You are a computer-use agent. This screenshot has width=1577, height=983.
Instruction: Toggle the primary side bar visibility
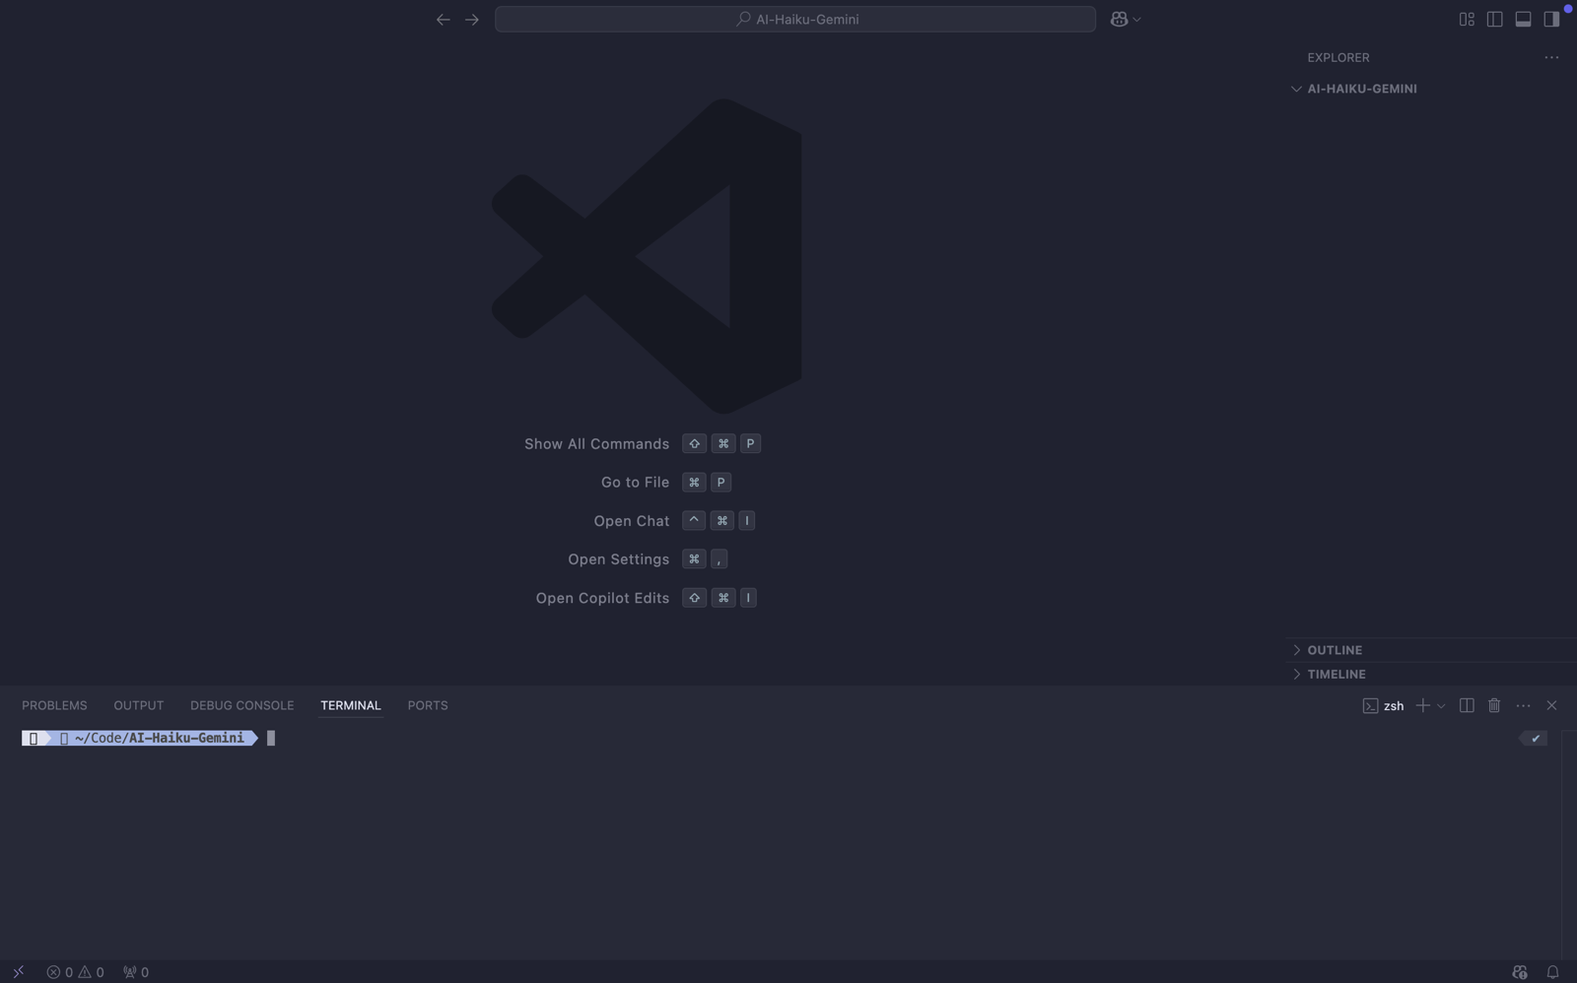click(1494, 20)
